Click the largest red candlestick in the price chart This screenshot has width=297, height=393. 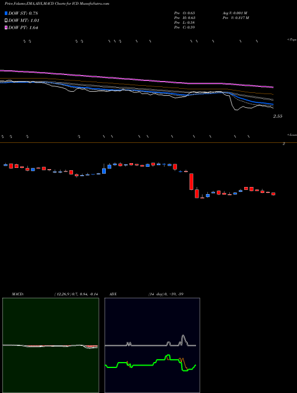(x=191, y=182)
